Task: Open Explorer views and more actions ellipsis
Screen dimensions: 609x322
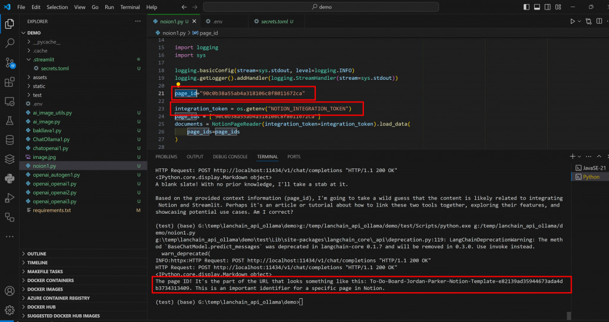Action: click(138, 21)
